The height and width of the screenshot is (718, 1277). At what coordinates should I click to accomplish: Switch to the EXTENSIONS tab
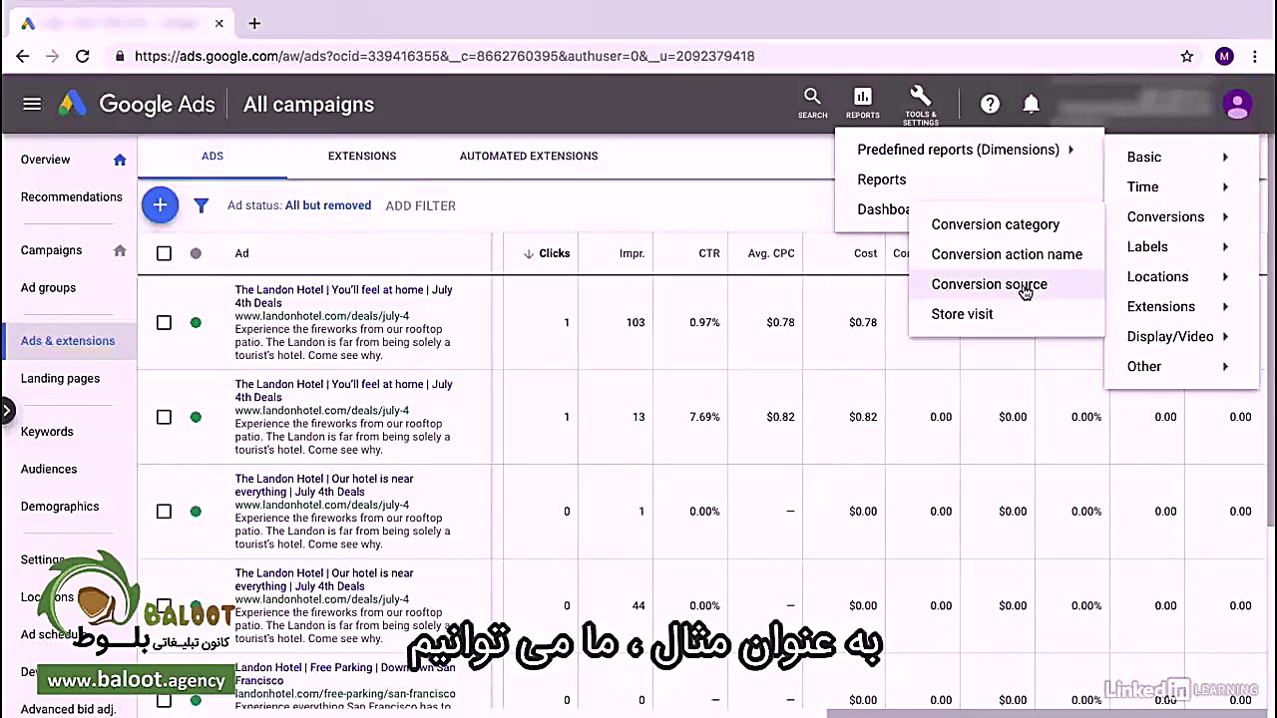[x=361, y=156]
